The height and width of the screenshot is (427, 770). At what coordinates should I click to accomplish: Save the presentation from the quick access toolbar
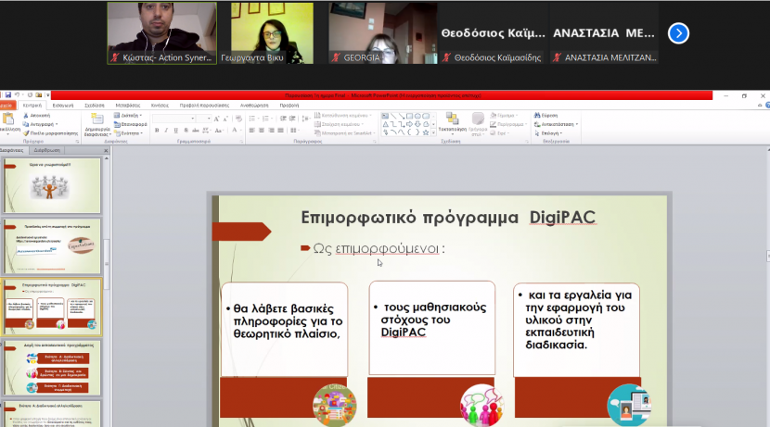7,95
